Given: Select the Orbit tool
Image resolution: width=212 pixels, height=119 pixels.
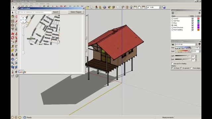Looking at the screenshot, I should click(x=13, y=59).
